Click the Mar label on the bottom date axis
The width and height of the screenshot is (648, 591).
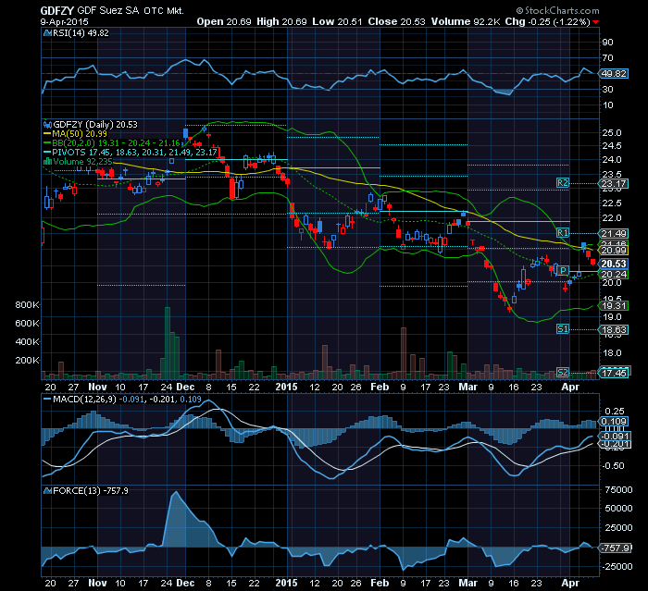pyautogui.click(x=467, y=584)
